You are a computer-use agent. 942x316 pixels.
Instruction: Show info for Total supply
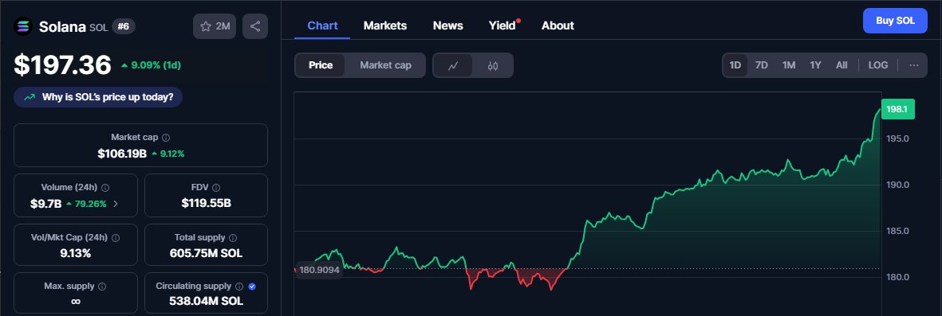coord(233,238)
